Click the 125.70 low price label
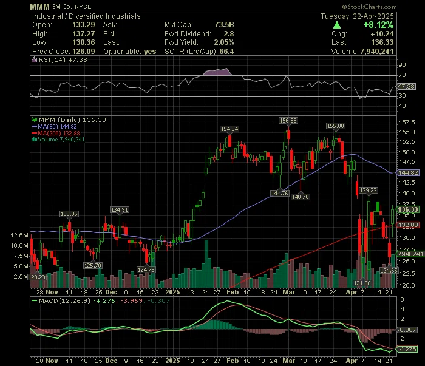 (92, 265)
